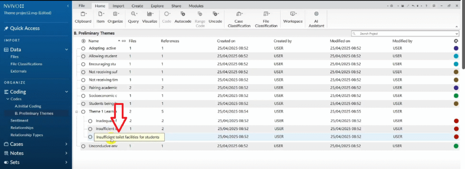The image size is (465, 169).
Task: Open the Organize ribbon menu
Action: (115, 17)
